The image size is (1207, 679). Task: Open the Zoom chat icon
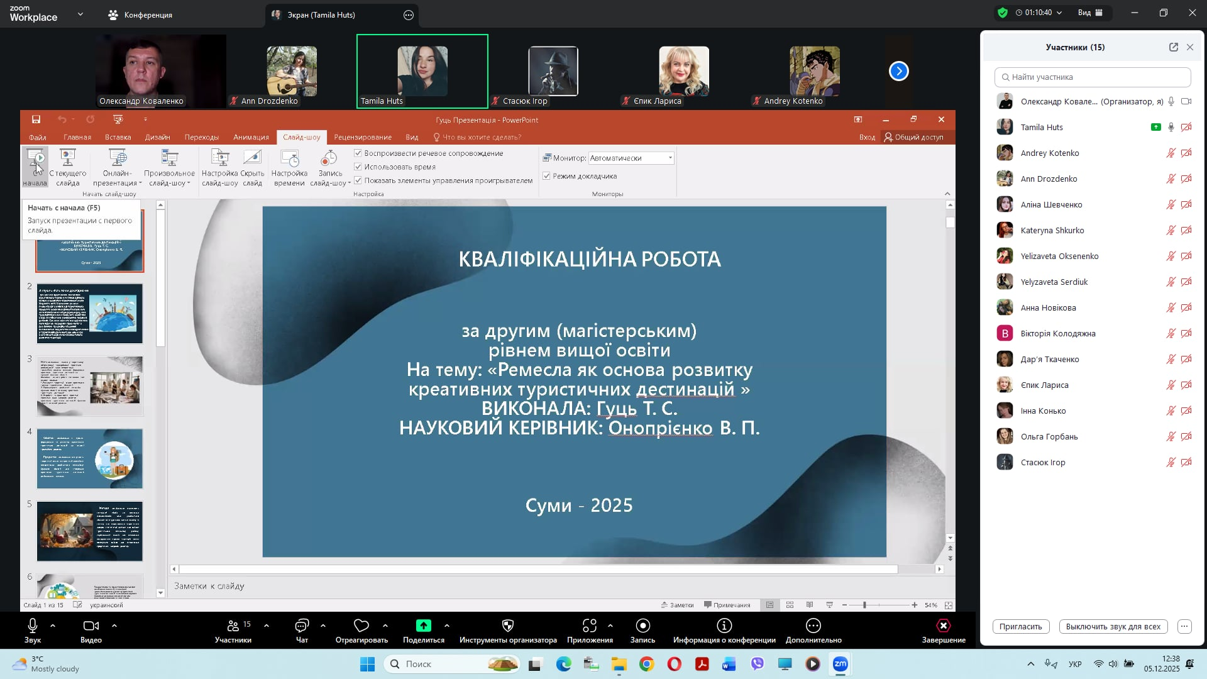click(302, 626)
